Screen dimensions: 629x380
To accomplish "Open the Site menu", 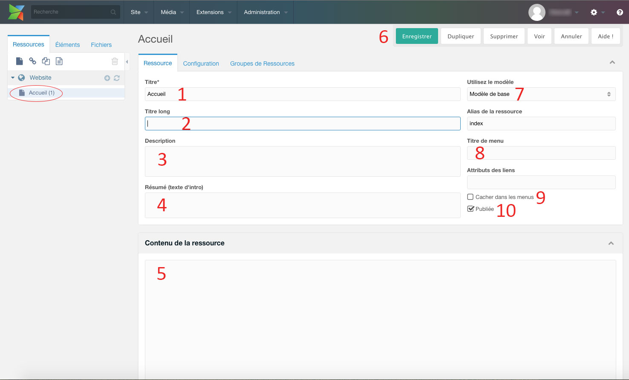I will click(139, 12).
